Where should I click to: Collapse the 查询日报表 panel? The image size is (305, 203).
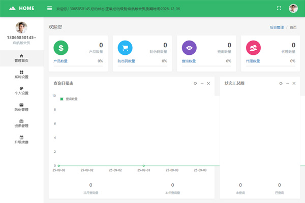coord(202,83)
